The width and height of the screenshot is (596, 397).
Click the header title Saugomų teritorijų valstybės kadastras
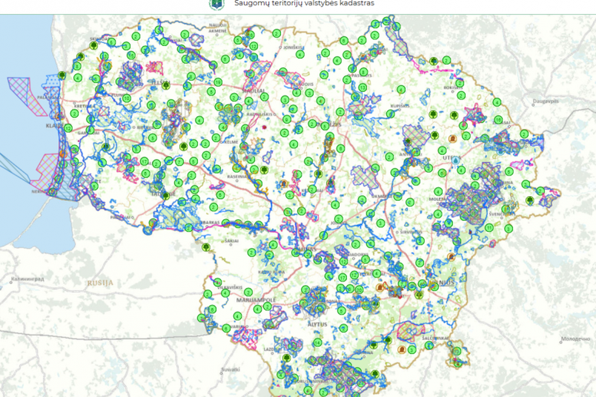pyautogui.click(x=304, y=3)
